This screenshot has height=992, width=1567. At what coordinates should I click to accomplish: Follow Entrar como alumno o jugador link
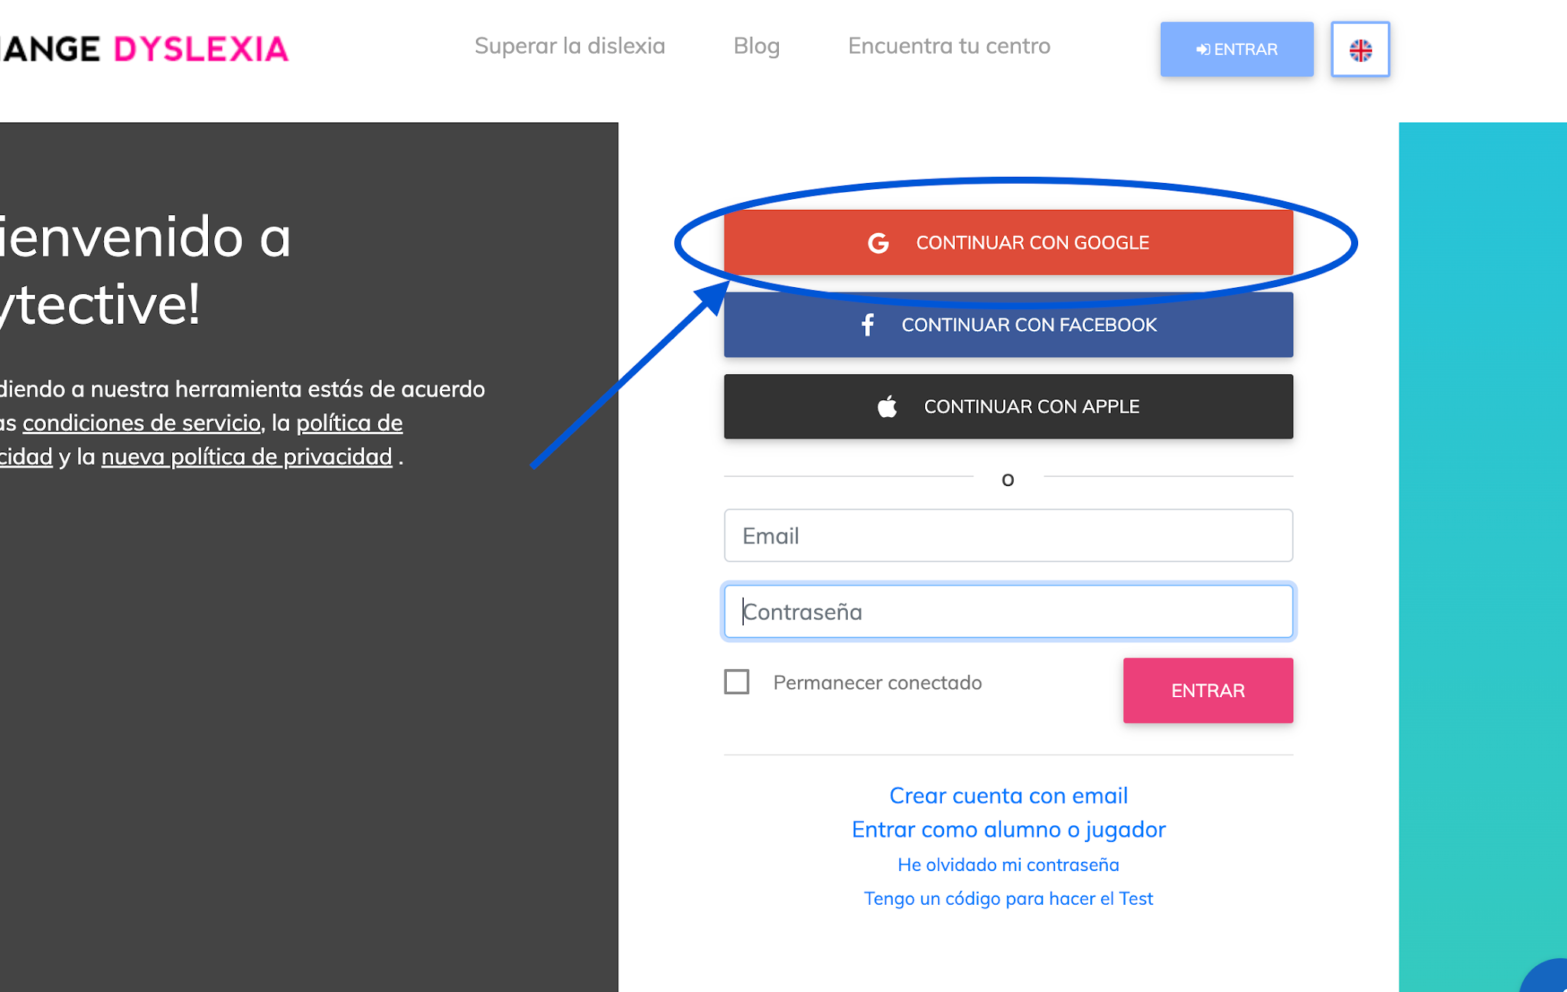(1008, 830)
